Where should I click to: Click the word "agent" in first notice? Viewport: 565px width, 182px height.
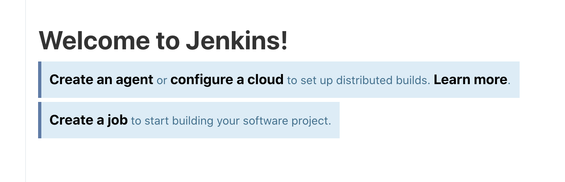point(134,80)
